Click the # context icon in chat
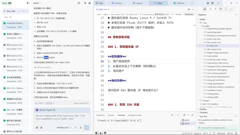 41,127
